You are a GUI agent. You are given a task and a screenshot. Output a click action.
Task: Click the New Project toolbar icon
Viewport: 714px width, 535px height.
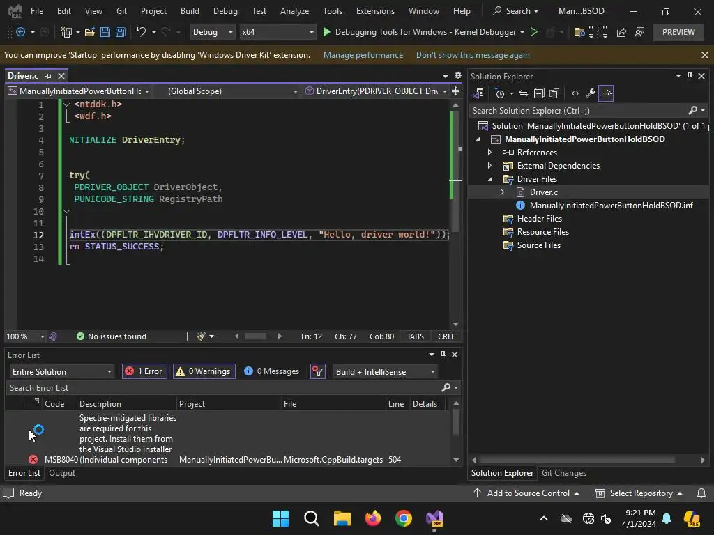(x=66, y=32)
